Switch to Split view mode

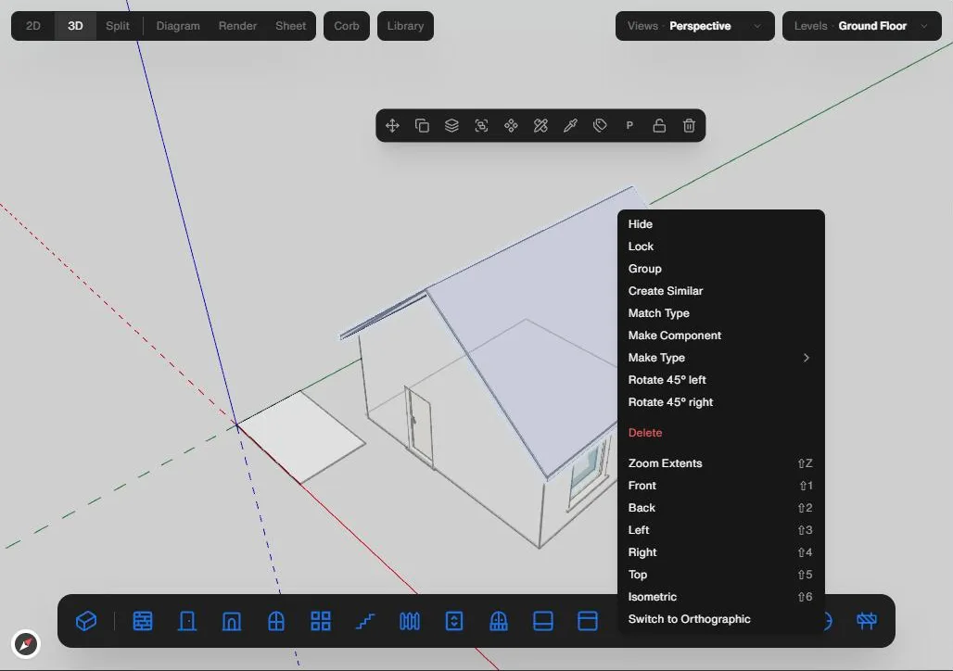(x=118, y=26)
